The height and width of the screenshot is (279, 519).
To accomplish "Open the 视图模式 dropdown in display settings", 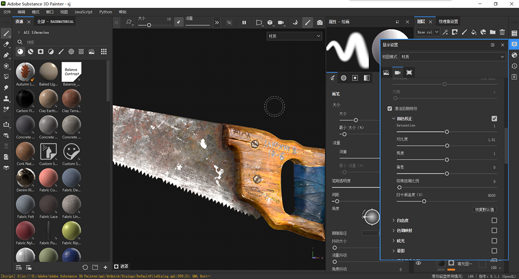I will [452, 57].
